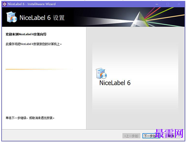This screenshot has height=143, width=189.
Task: Click the Cancel (取消) button
Action: [x=171, y=136]
